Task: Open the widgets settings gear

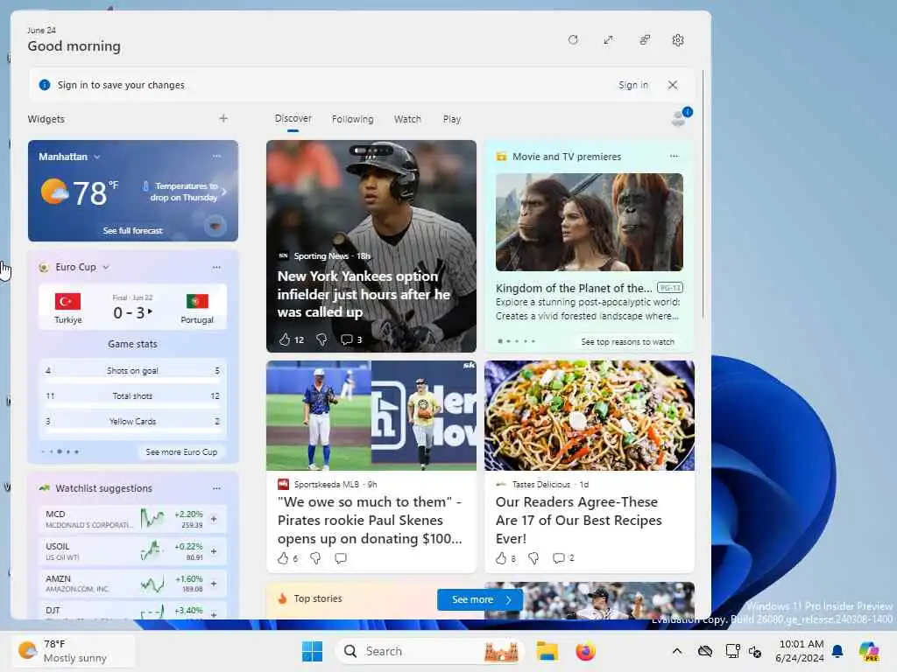Action: 678,40
